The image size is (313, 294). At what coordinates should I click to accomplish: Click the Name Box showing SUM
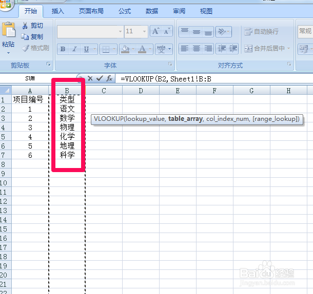pos(30,78)
